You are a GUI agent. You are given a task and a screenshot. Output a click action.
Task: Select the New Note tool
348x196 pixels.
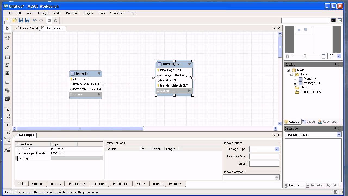7,65
